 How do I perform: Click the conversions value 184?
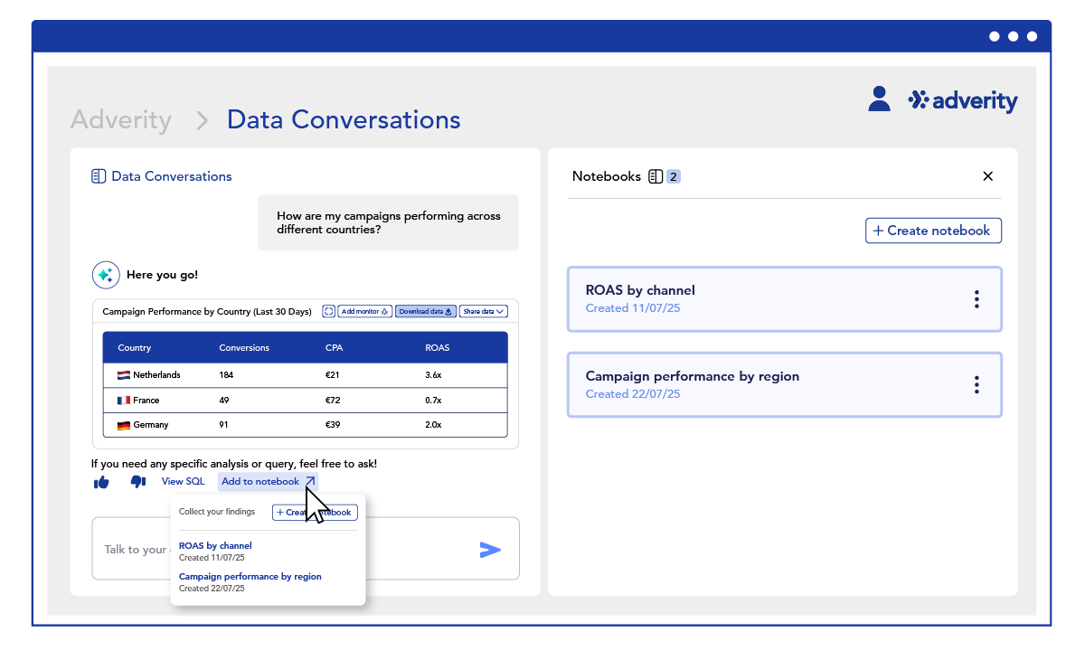pos(226,375)
